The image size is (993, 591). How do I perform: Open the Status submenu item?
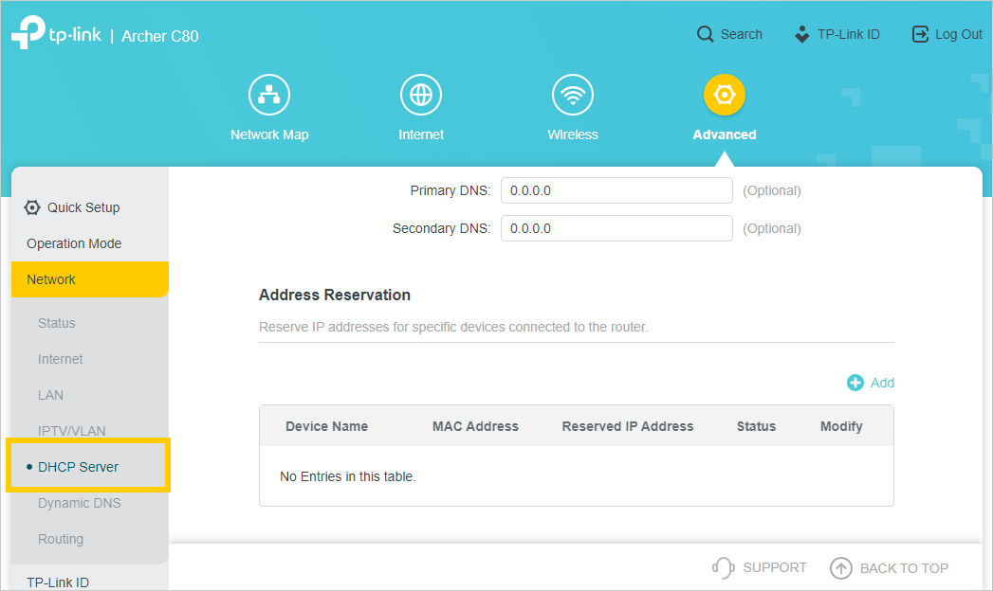(57, 323)
